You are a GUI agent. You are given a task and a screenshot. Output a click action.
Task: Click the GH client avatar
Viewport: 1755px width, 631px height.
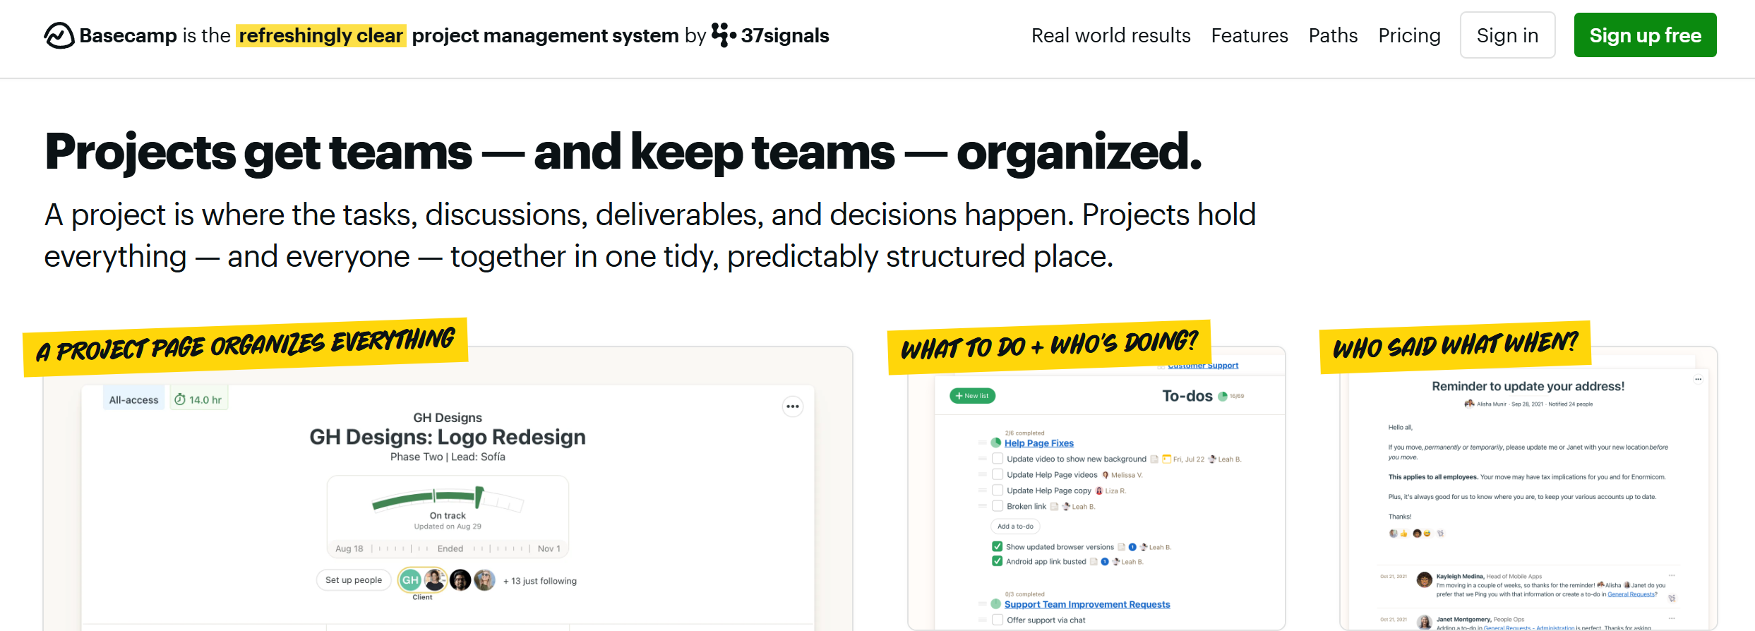tap(410, 580)
